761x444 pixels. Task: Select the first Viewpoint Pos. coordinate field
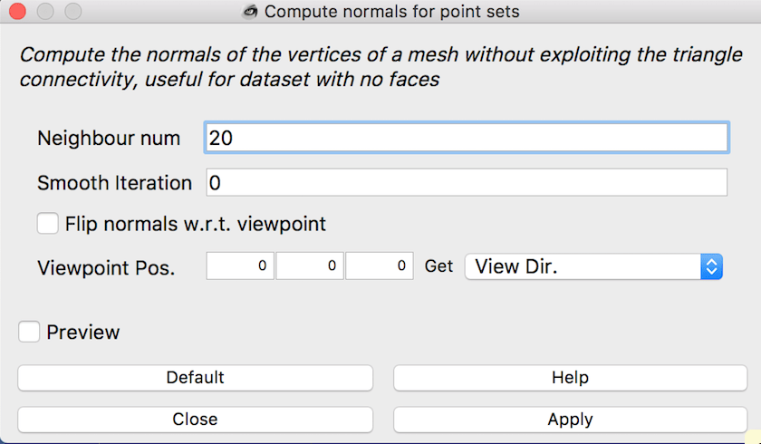240,265
